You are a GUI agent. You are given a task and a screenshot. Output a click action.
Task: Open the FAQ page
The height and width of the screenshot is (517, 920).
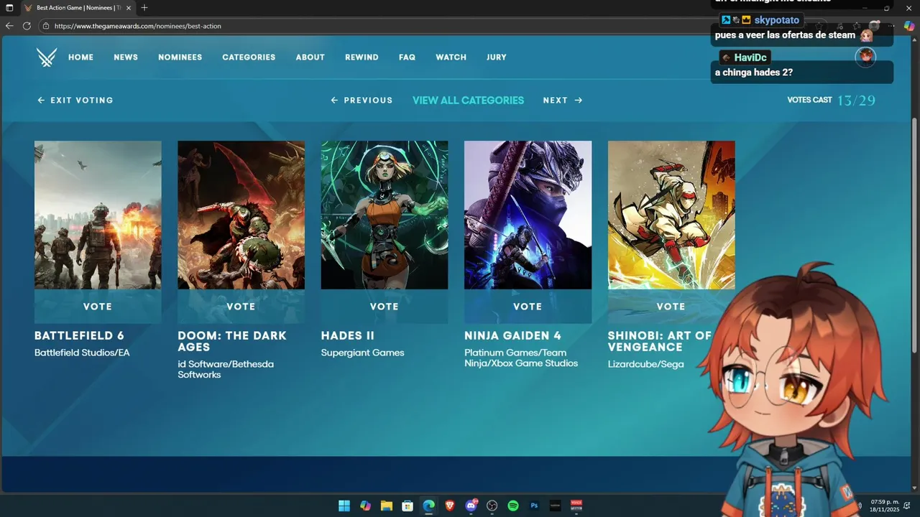pos(407,57)
